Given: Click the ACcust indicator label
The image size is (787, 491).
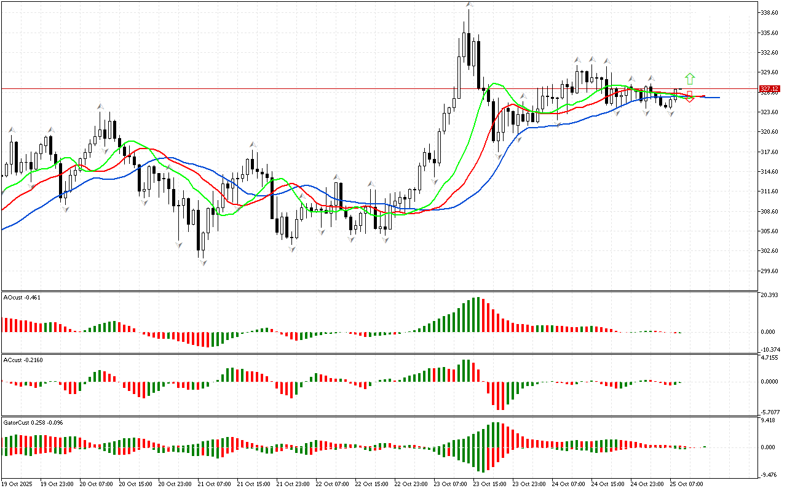Looking at the screenshot, I should [x=22, y=360].
